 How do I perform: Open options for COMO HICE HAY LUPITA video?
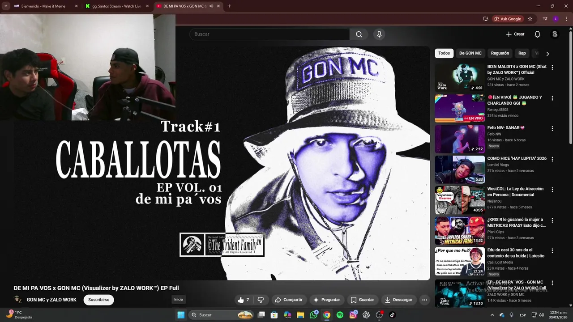click(x=552, y=159)
